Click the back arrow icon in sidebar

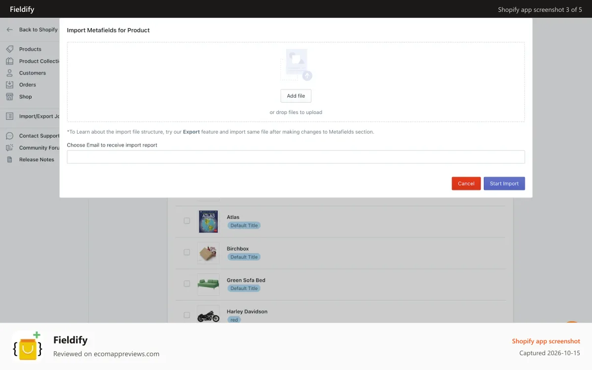tap(9, 30)
